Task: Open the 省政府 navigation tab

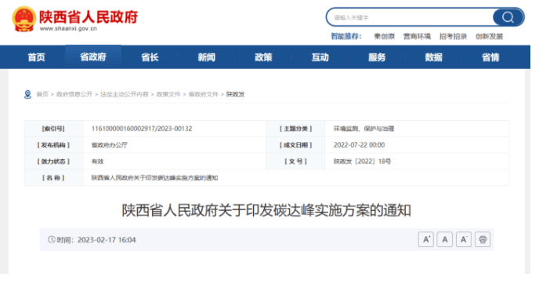Action: click(x=93, y=57)
